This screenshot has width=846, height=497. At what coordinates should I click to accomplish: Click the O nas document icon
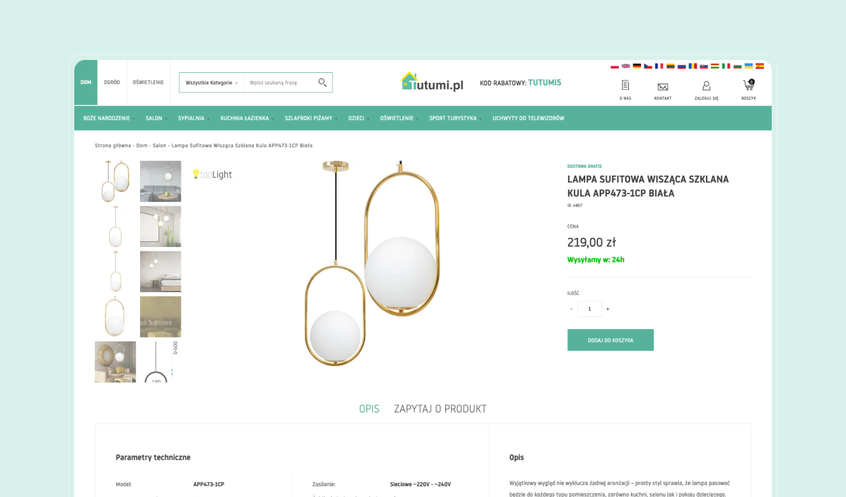[625, 85]
